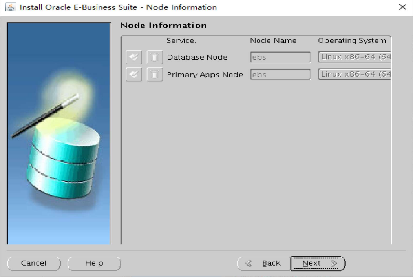413x277 pixels.
Task: Click the trash icon for Primary Apps Node
Action: [155, 75]
